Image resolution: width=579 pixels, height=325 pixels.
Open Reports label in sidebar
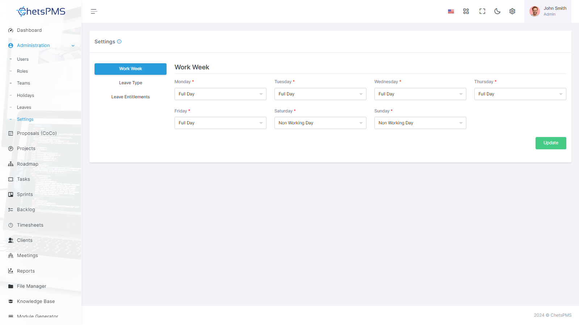point(26,271)
